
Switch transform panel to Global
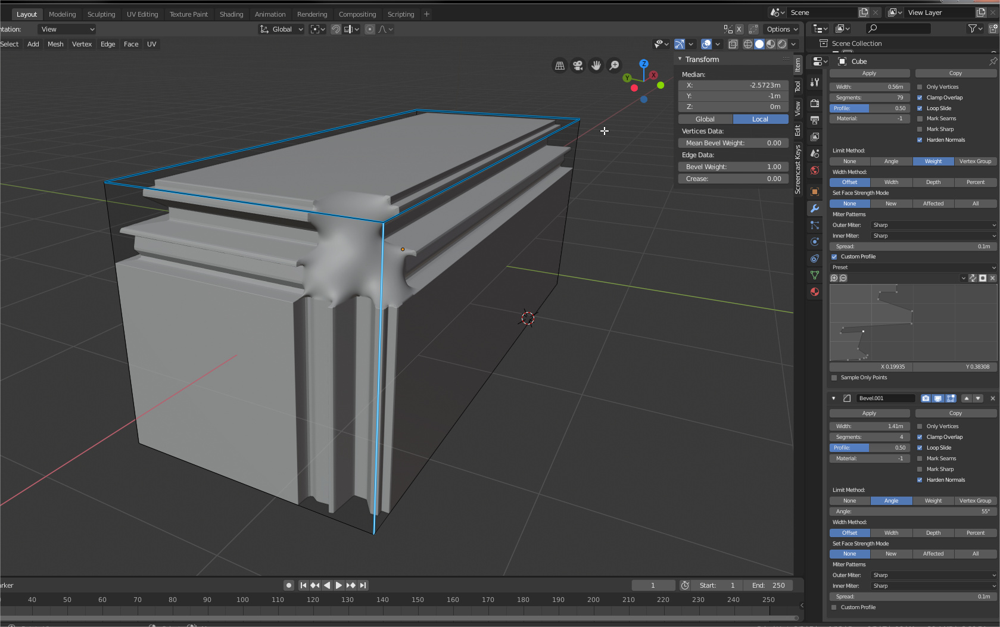pyautogui.click(x=705, y=119)
